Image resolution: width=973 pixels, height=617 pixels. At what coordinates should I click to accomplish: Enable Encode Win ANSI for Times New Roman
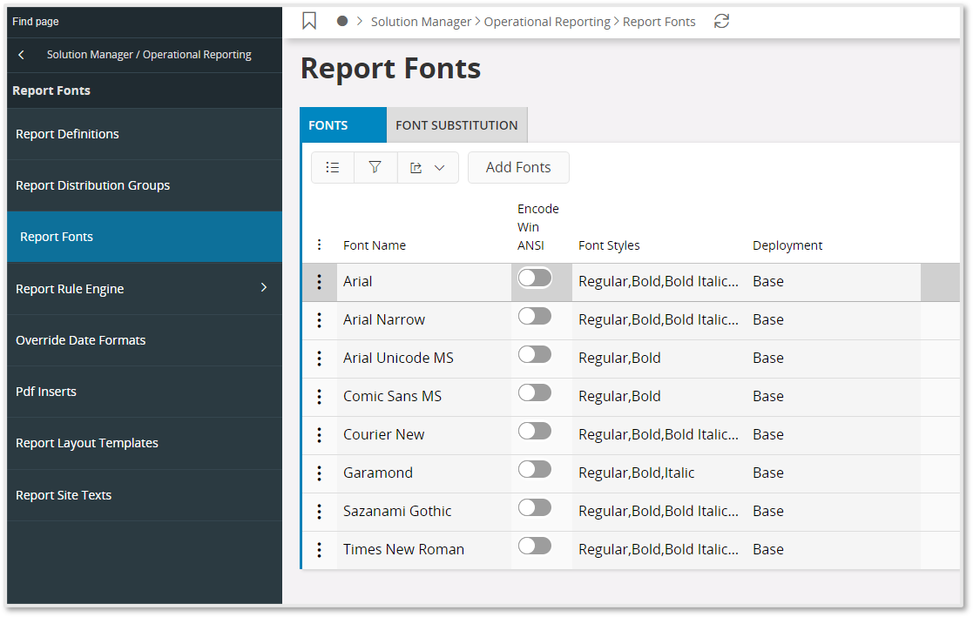pos(535,546)
